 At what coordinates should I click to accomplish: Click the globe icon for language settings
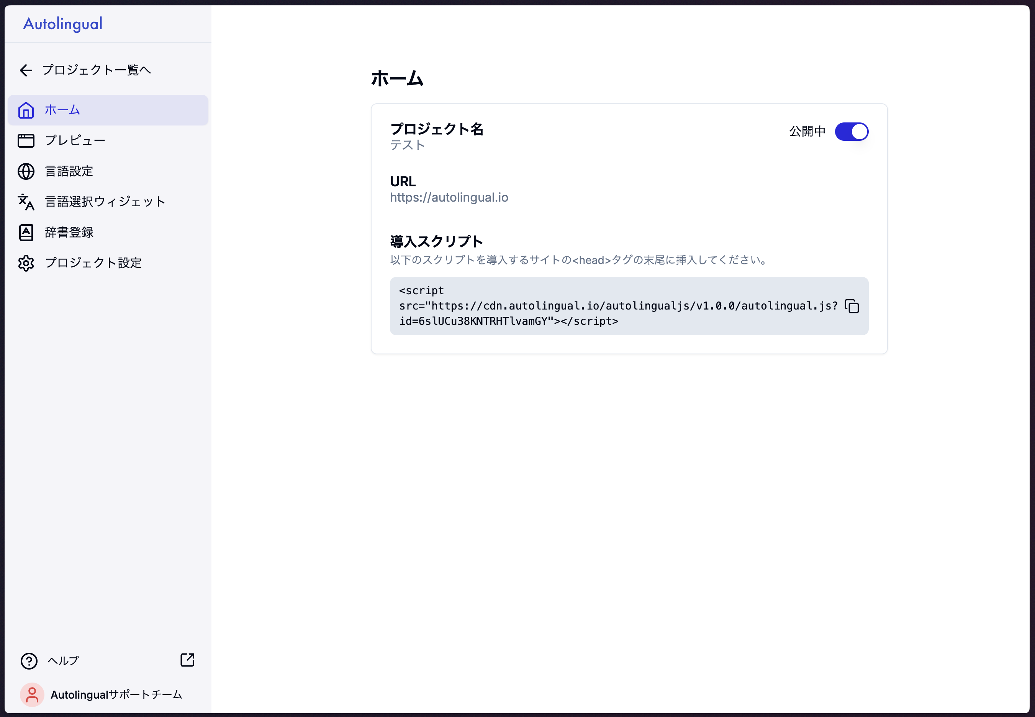tap(26, 171)
